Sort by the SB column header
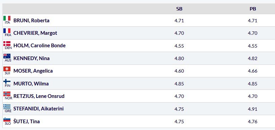This screenshot has height=130, width=275. [179, 9]
